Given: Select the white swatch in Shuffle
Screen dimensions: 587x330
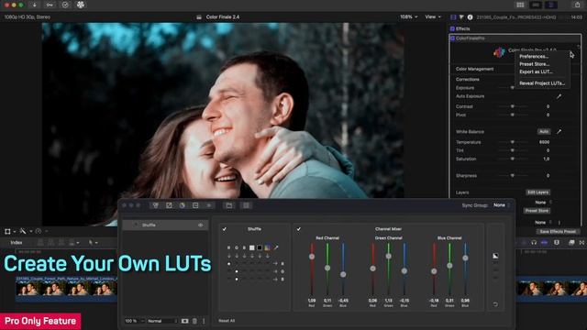Looking at the screenshot, I should coord(252,247).
